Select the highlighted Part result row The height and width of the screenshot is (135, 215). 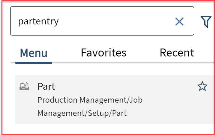click(x=115, y=99)
